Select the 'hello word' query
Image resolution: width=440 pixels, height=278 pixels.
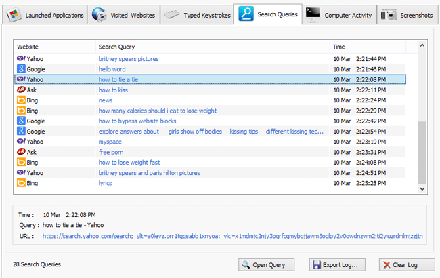click(112, 69)
